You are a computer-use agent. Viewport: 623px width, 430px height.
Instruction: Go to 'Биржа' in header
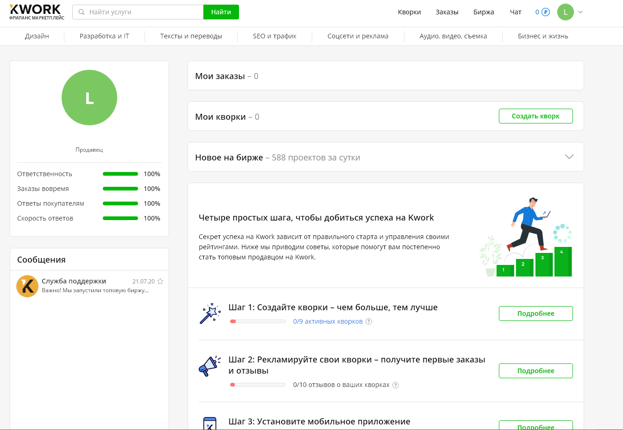[x=484, y=12]
